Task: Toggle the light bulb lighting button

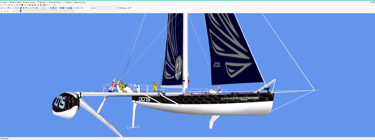Action: pos(42,8)
